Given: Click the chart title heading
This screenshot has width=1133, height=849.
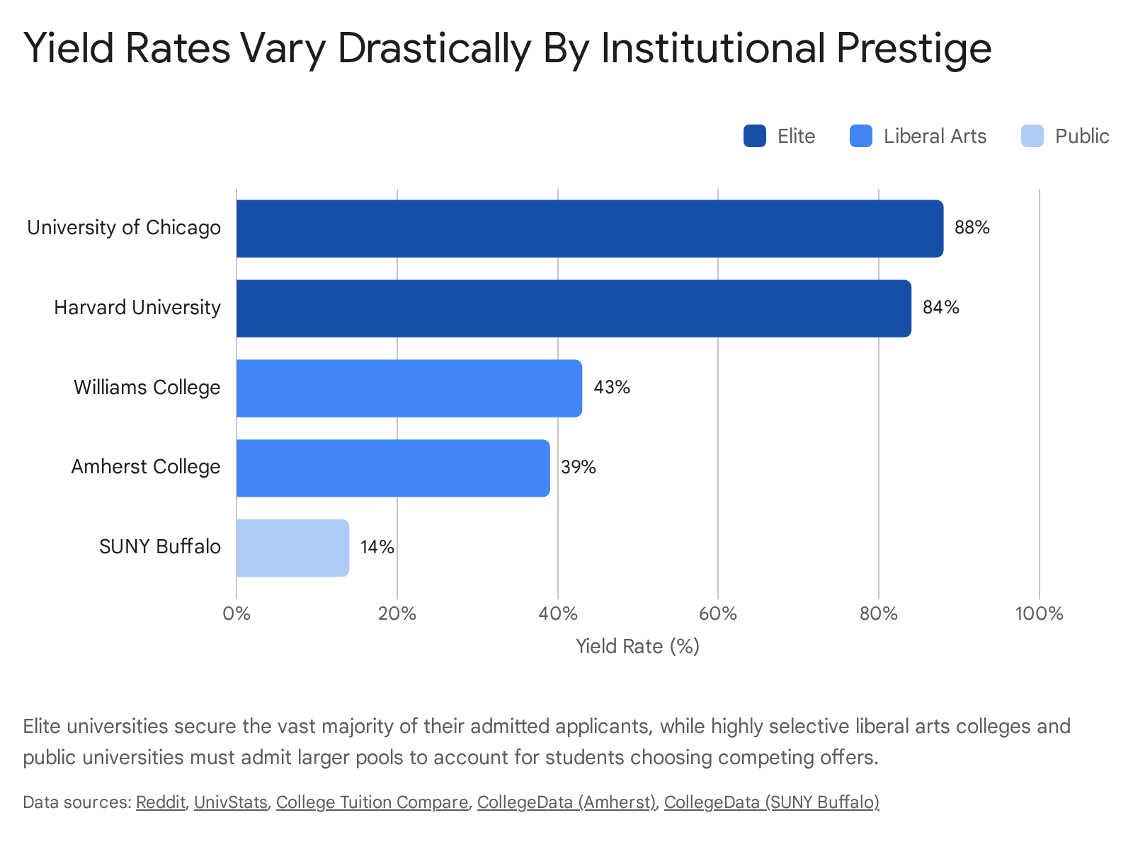Looking at the screenshot, I should (507, 48).
